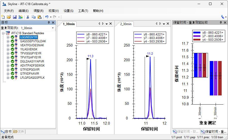Image resolution: width=228 pixels, height=140 pixels.
Task: Click the Paste clipboard icon
Action: click(39, 17)
